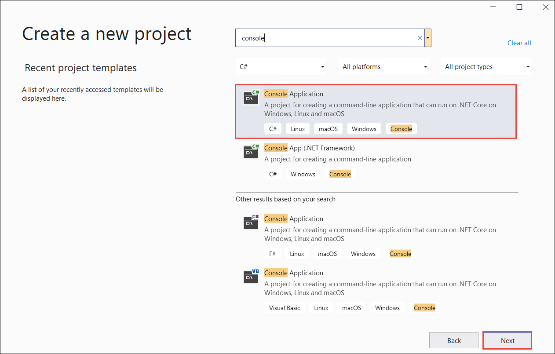
Task: Open the C# language filter dropdown
Action: coord(281,66)
